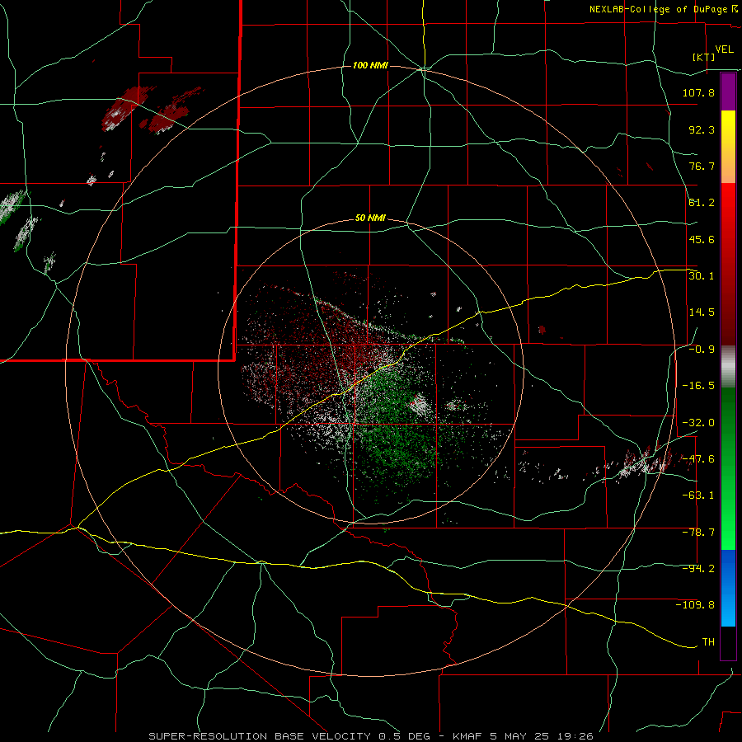Click the -94.2 legend value
742x742 pixels.
pos(698,568)
